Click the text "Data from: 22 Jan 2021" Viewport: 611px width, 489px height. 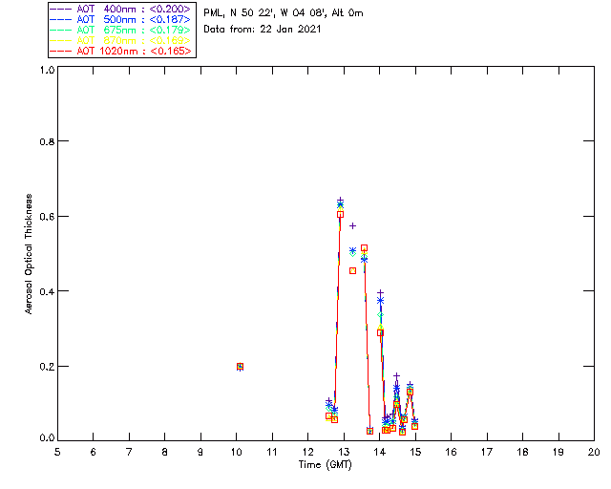[263, 30]
